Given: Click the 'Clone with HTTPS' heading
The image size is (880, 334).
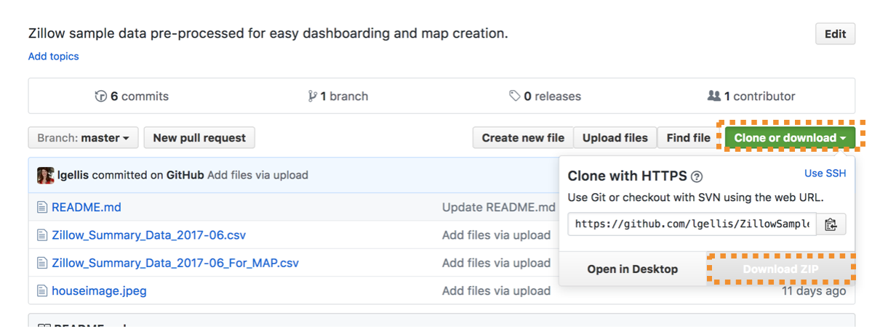Looking at the screenshot, I should coord(627,176).
